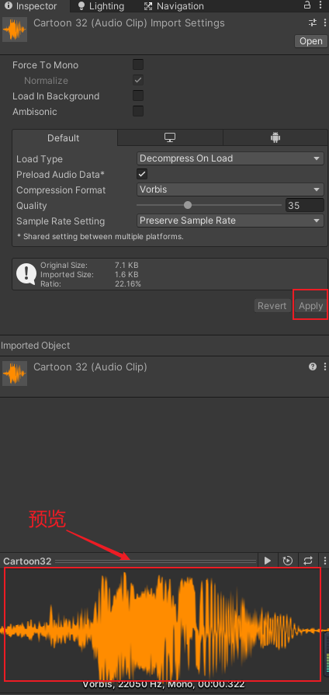Click the Apply button

(x=311, y=306)
